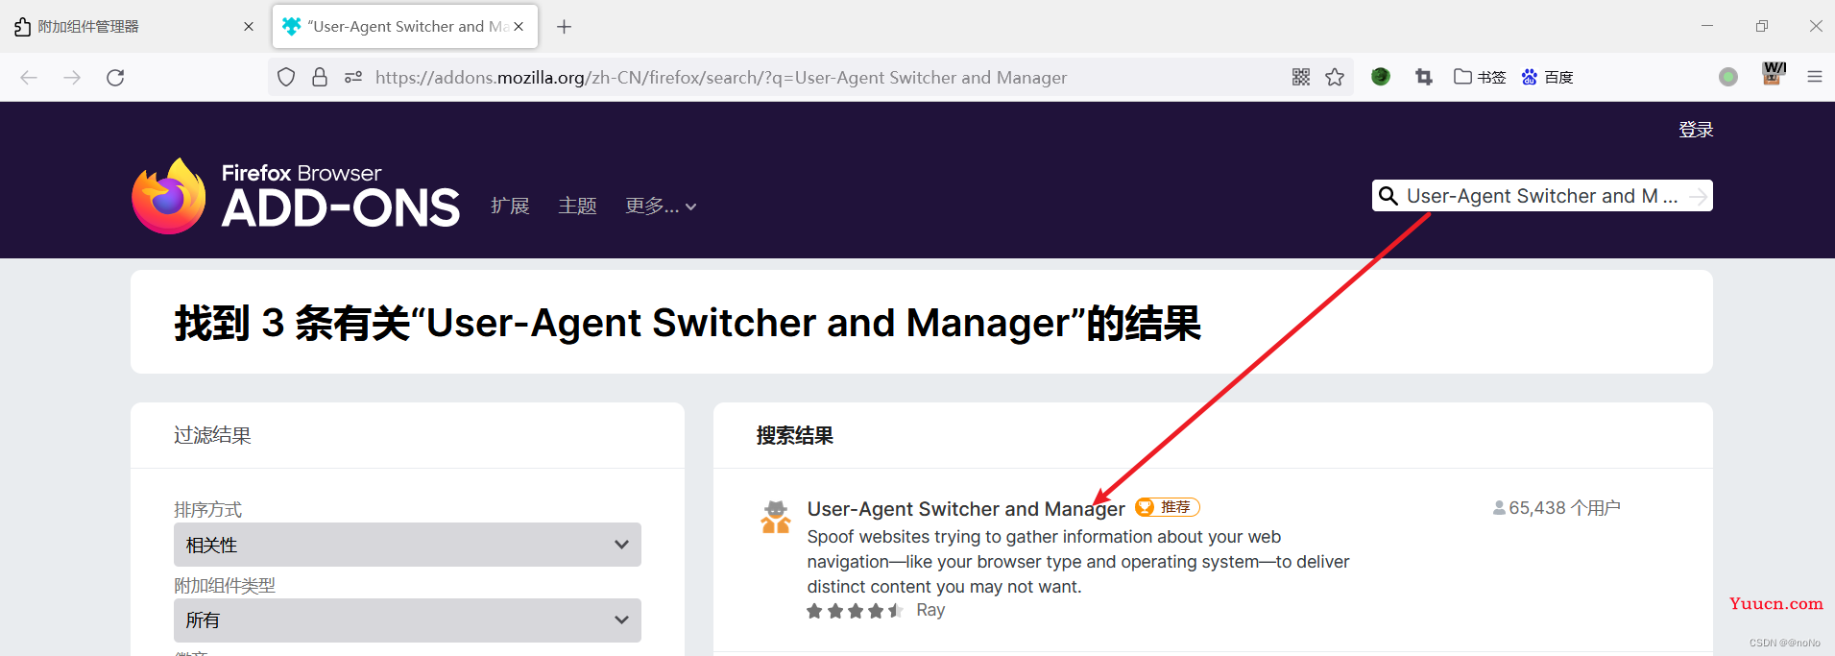Click the crop screenshot toolbar icon
Viewport: 1835px width, 656px height.
pos(1424,77)
